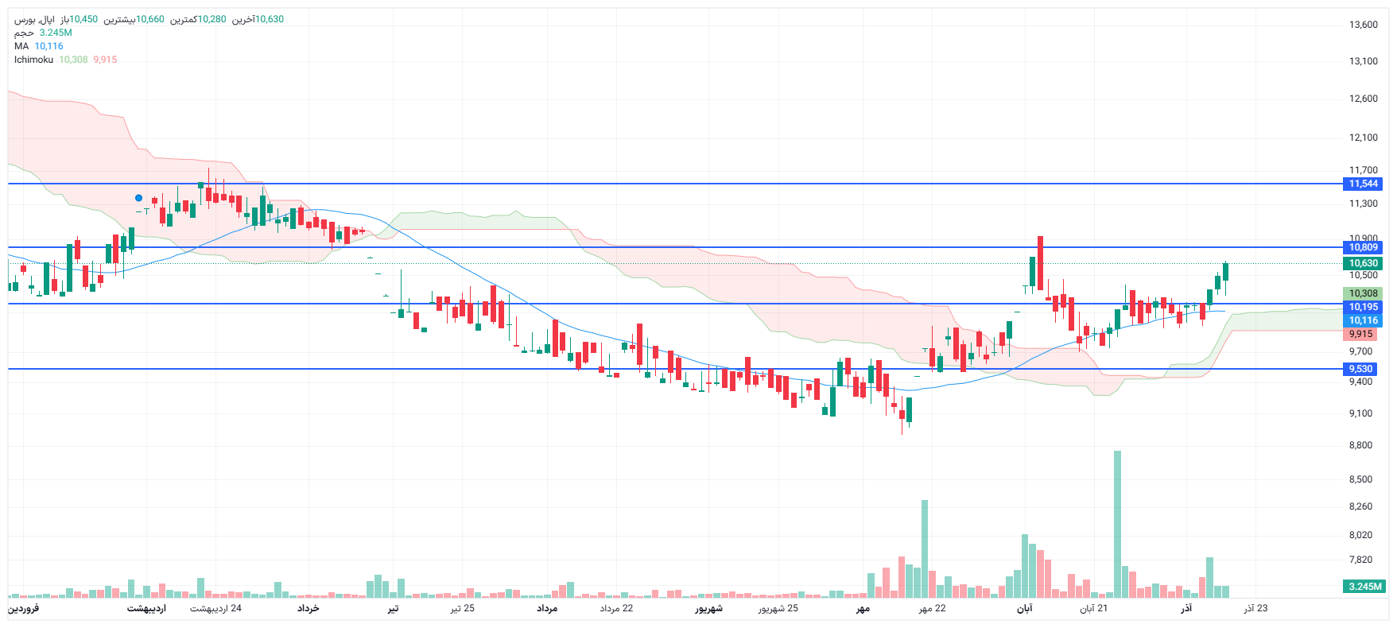Click the 22 مهر date label
Image resolution: width=1397 pixels, height=628 pixels.
[x=932, y=608]
